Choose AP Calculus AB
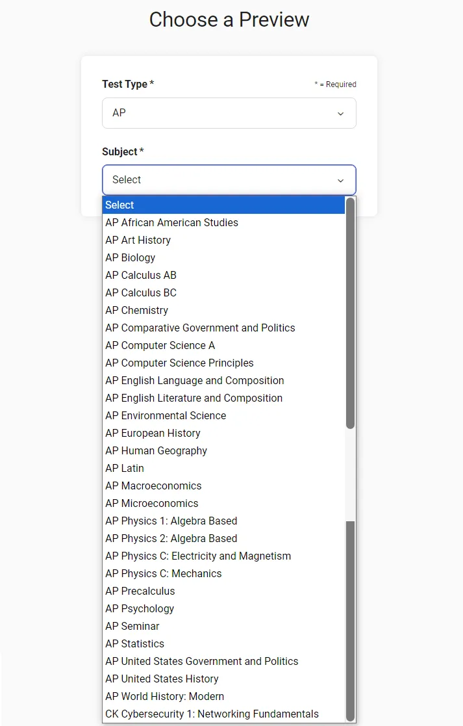Screen dimensions: 463x726 pyautogui.click(x=141, y=275)
